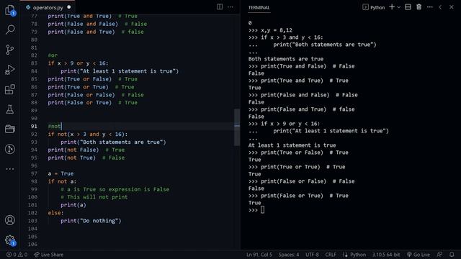Image resolution: width=461 pixels, height=259 pixels.
Task: Open the Git graph circular icon
Action: click(x=10, y=149)
